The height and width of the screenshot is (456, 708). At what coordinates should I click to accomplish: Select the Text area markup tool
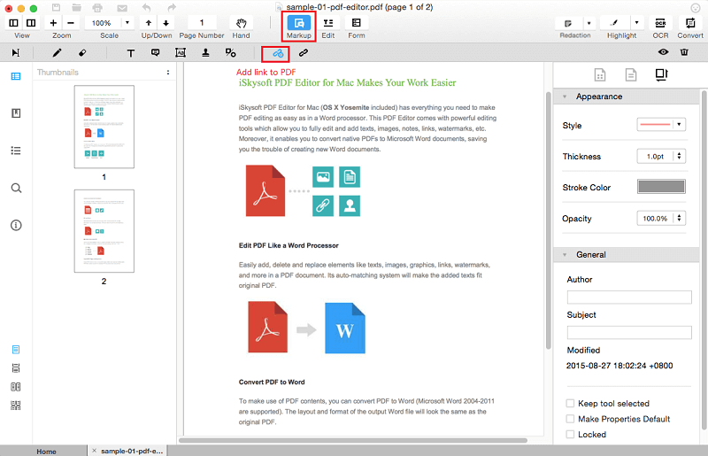181,53
